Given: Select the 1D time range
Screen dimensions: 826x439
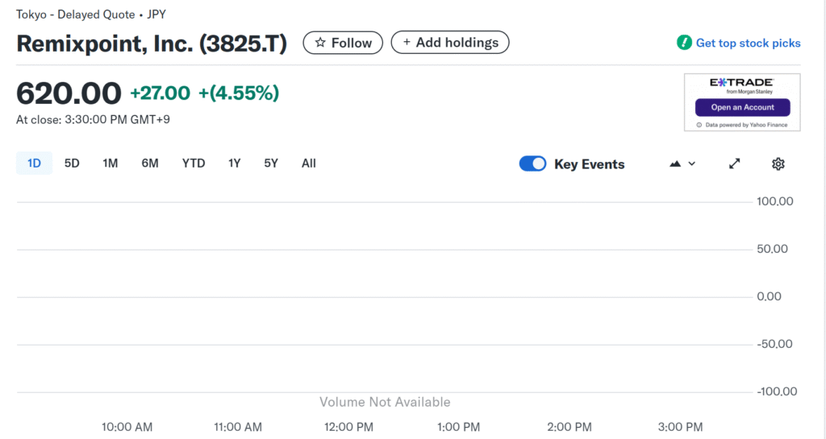Looking at the screenshot, I should [34, 164].
